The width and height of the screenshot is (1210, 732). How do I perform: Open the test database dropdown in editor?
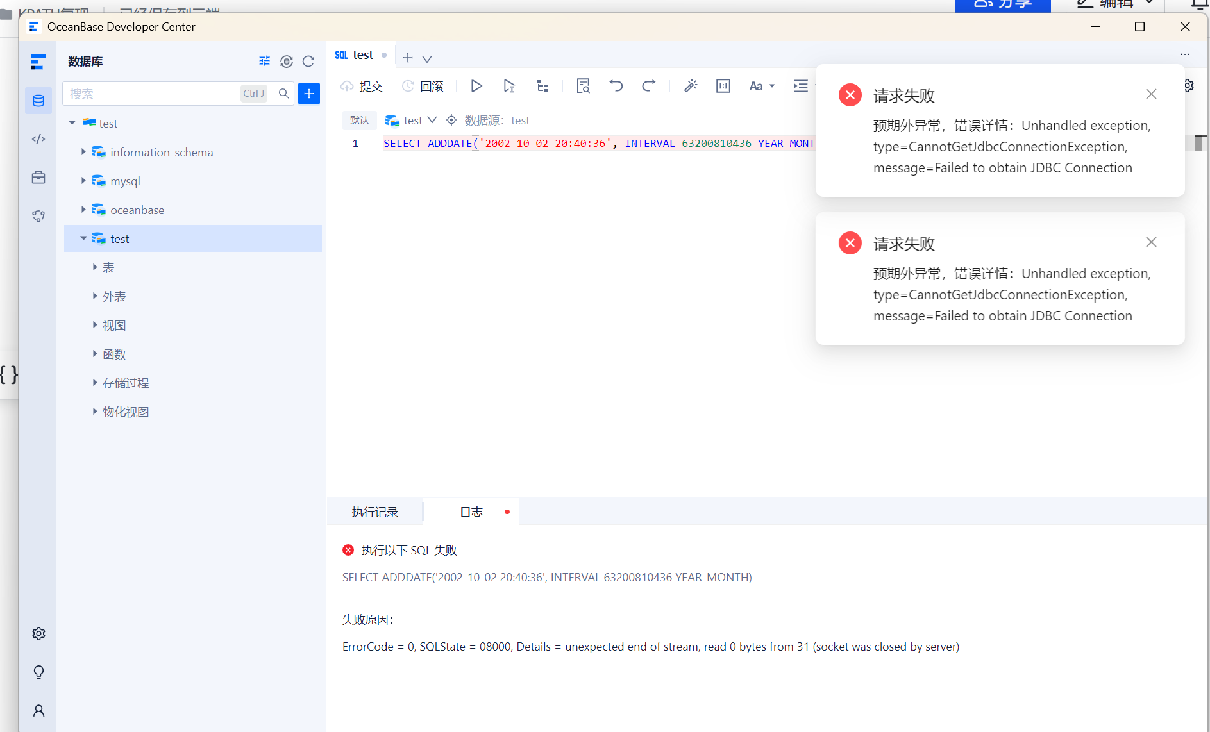point(412,121)
